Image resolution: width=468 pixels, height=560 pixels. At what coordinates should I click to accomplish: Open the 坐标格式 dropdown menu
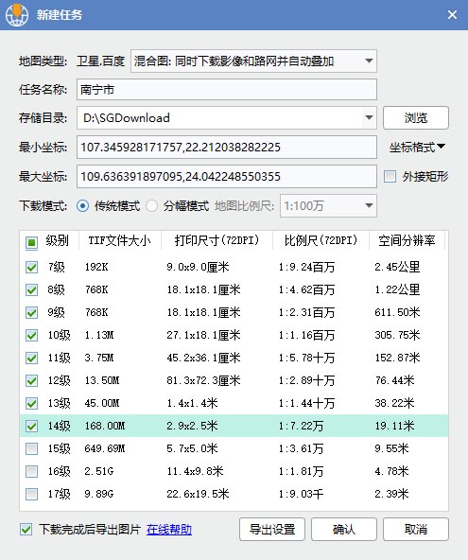tap(417, 147)
